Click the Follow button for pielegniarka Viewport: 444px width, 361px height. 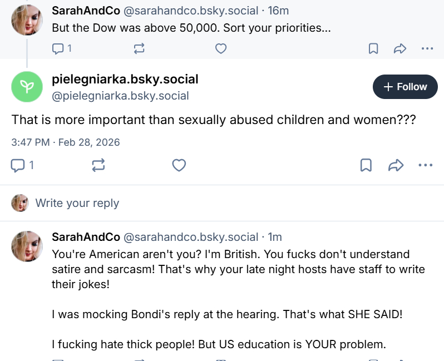tap(405, 87)
